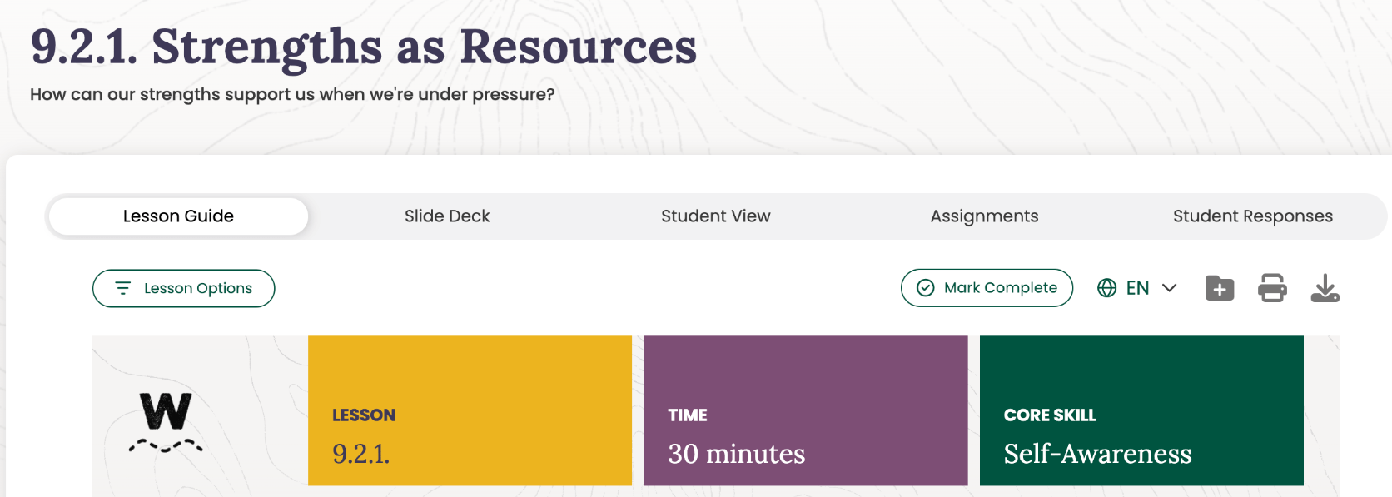This screenshot has height=497, width=1392.
Task: Click the purple Time 30 minutes tile
Action: 806,410
